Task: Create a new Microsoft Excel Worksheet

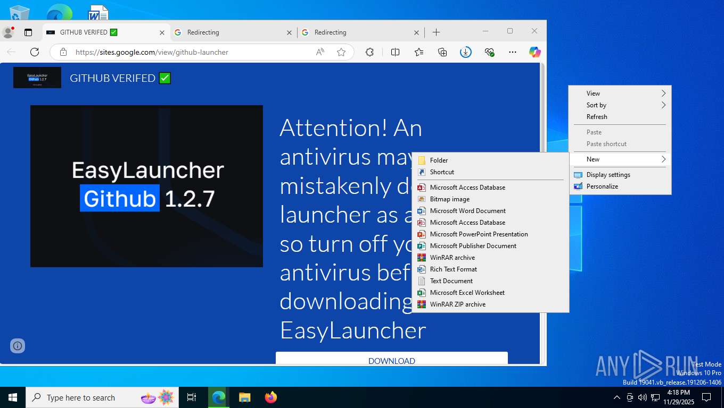Action: click(490, 293)
